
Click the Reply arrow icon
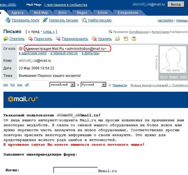click(x=6, y=39)
